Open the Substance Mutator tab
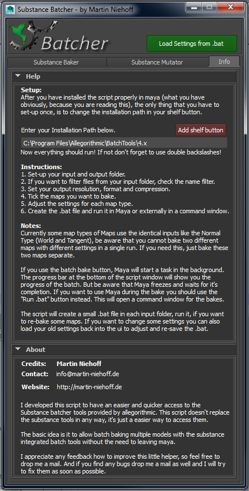 pos(157,62)
